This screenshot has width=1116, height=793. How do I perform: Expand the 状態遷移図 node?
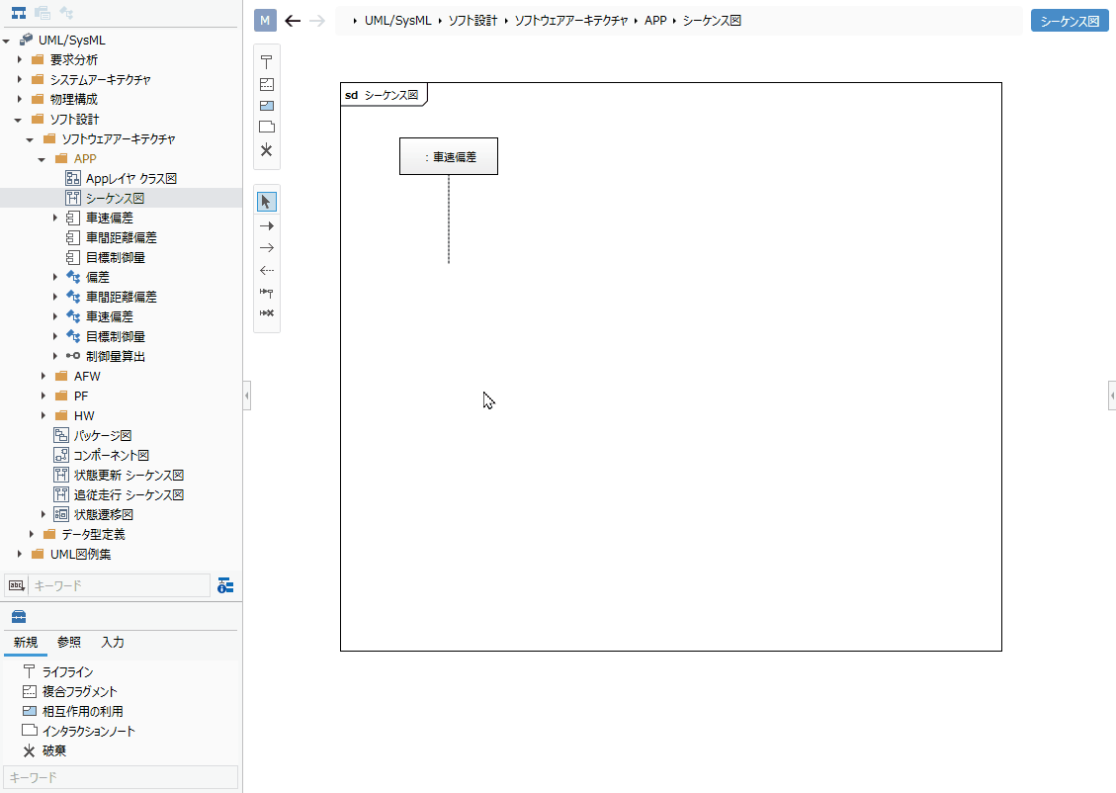(43, 514)
